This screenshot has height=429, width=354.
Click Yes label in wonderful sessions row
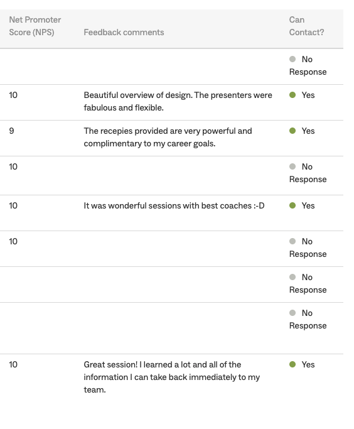308,205
